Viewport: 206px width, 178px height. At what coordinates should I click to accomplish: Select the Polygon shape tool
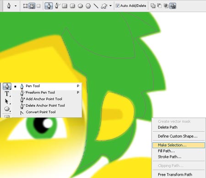88,6
